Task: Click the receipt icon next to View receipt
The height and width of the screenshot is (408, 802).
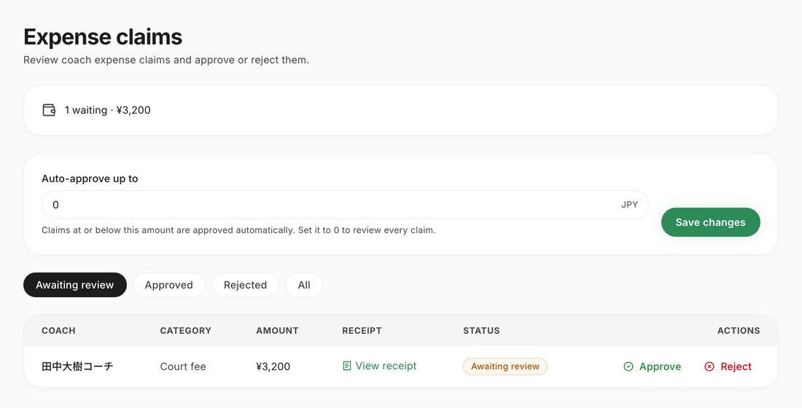Action: point(347,366)
